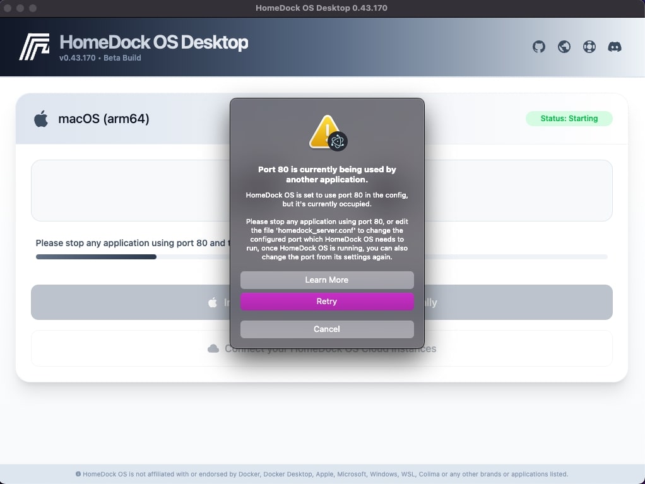Click the window title HomeDock OS Desktop 0.43.170
The height and width of the screenshot is (484, 645).
point(321,8)
